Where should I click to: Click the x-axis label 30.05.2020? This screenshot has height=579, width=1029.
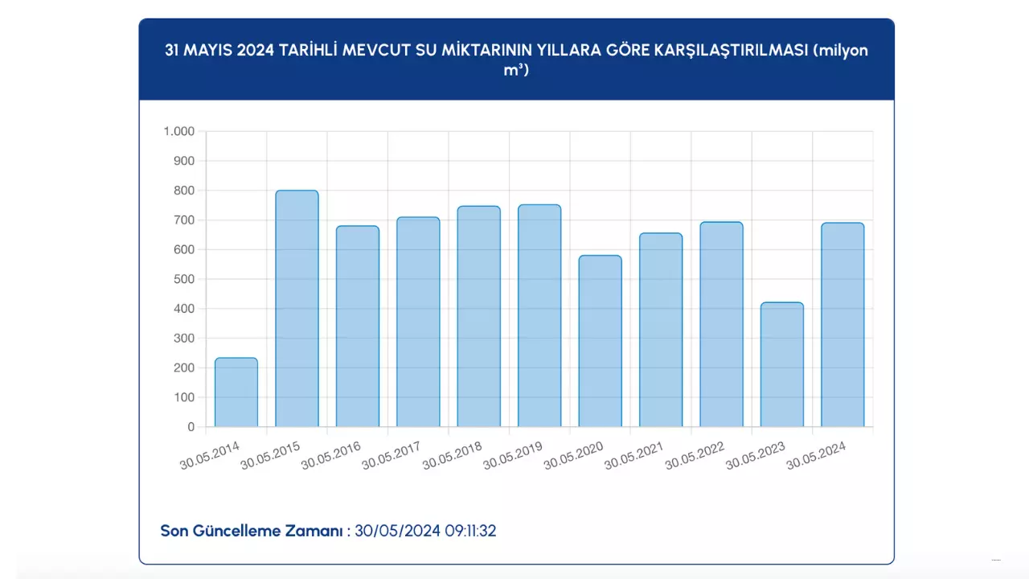tap(574, 454)
